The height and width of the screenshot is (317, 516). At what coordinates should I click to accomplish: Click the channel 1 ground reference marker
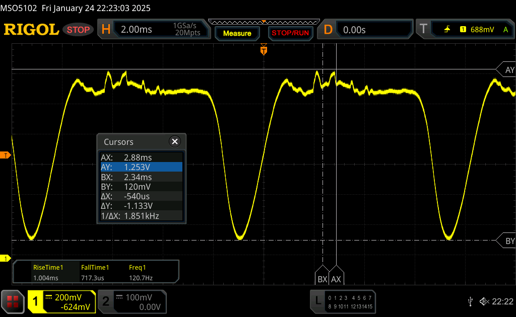click(6, 258)
